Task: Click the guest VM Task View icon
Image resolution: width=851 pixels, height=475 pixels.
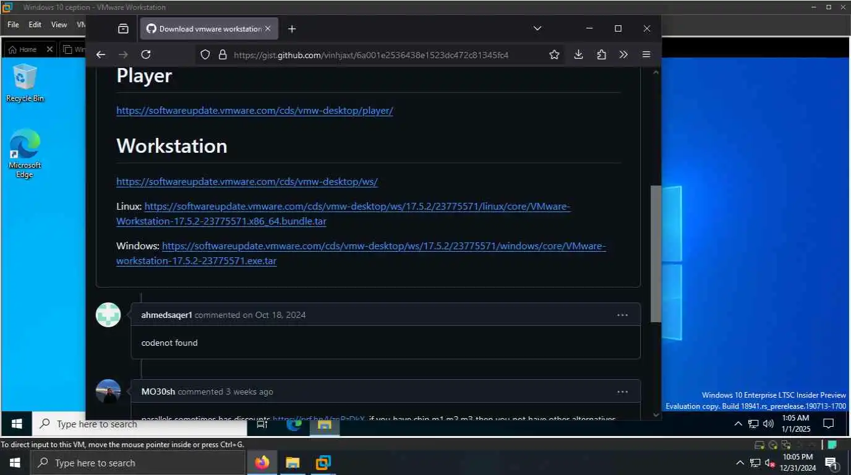Action: tap(262, 424)
